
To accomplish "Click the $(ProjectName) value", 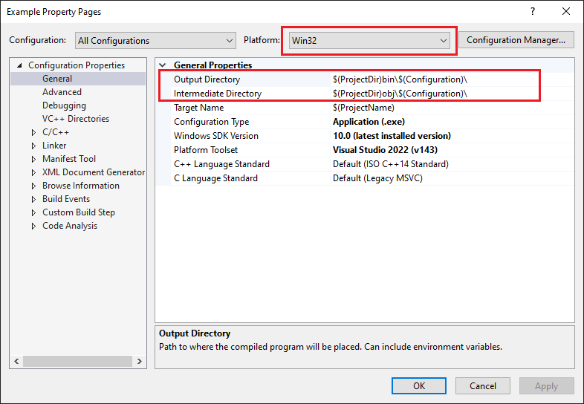I will pyautogui.click(x=363, y=108).
